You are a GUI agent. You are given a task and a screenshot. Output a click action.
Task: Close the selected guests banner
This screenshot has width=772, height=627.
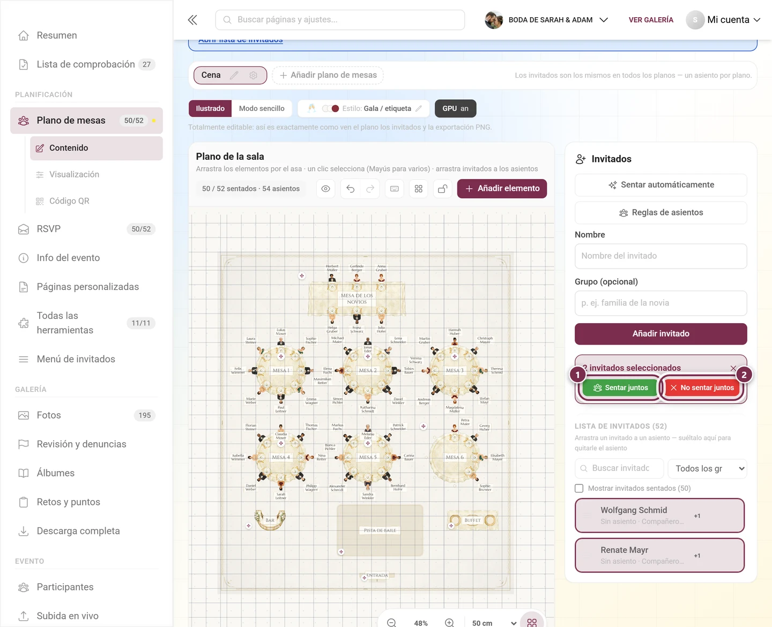coord(733,368)
